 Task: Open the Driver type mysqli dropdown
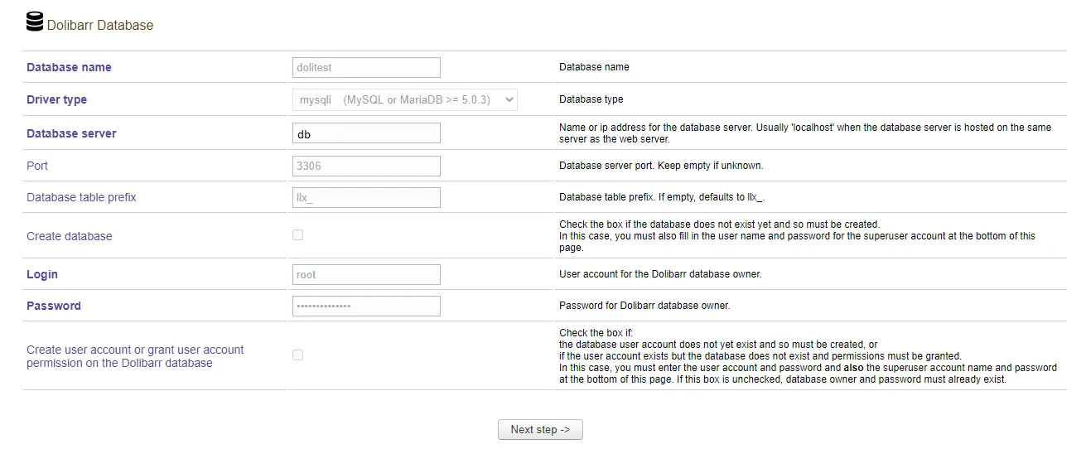pos(405,99)
